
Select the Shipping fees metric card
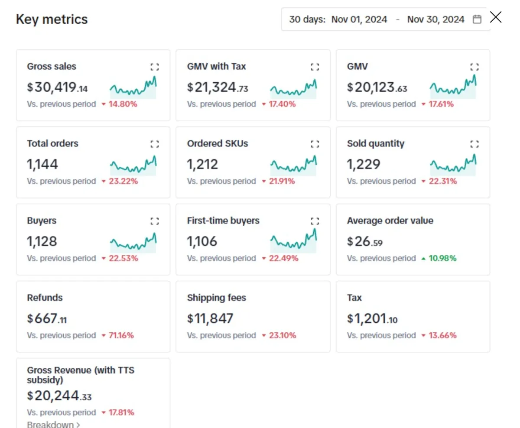pos(253,316)
